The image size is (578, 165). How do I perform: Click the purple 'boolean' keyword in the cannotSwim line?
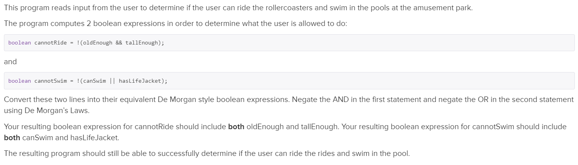19,81
